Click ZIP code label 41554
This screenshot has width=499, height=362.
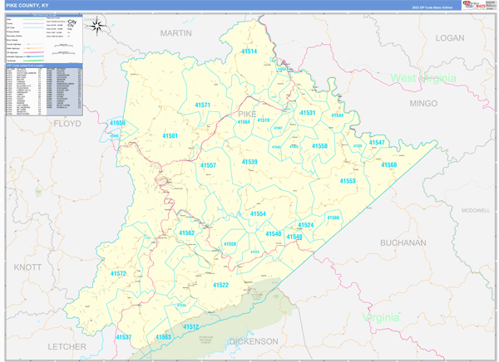coord(258,213)
